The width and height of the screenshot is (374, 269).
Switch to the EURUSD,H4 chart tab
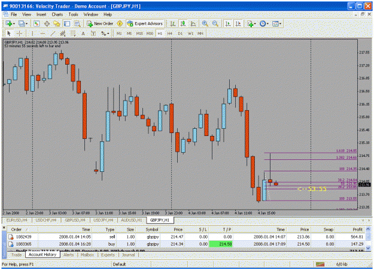[17, 220]
